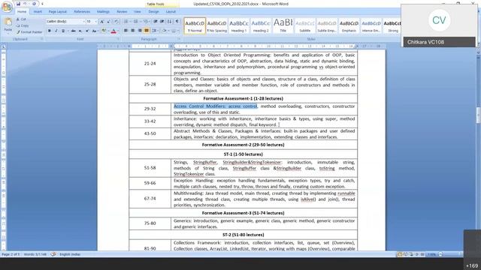Viewport: 481px width, 270px height.
Task: Open the Page Layout tab
Action: click(57, 12)
